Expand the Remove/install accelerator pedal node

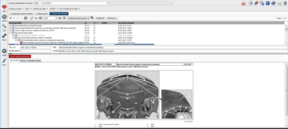[10, 25]
